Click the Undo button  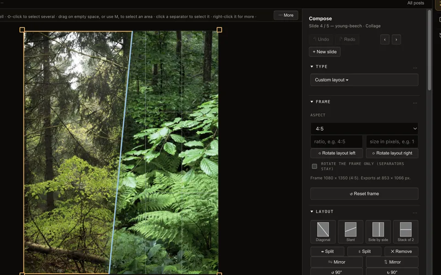321,39
